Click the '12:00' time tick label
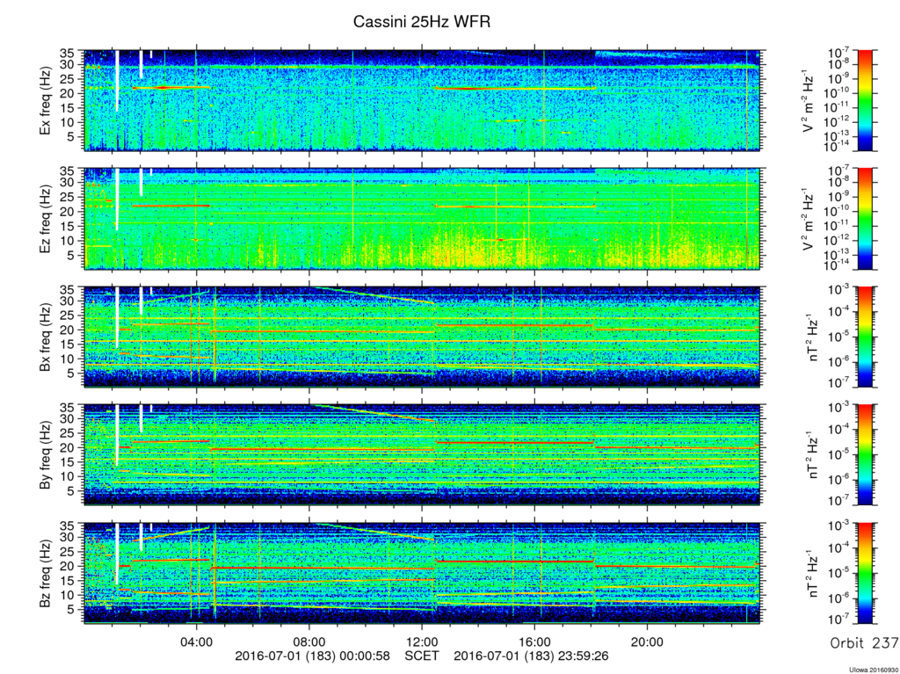900x674 pixels. 422,641
